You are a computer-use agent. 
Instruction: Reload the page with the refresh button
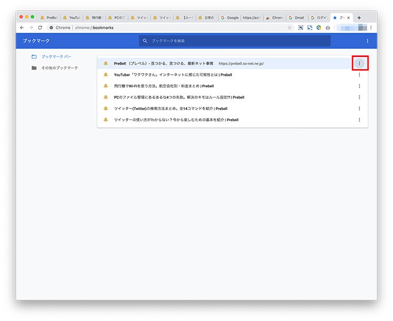(x=40, y=28)
